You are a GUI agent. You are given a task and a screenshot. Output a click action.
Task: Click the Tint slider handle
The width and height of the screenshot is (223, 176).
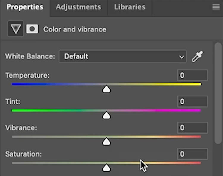[x=106, y=116]
